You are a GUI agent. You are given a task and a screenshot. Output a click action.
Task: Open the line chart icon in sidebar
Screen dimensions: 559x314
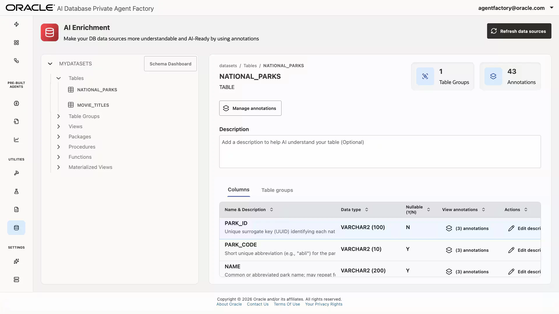pyautogui.click(x=16, y=140)
